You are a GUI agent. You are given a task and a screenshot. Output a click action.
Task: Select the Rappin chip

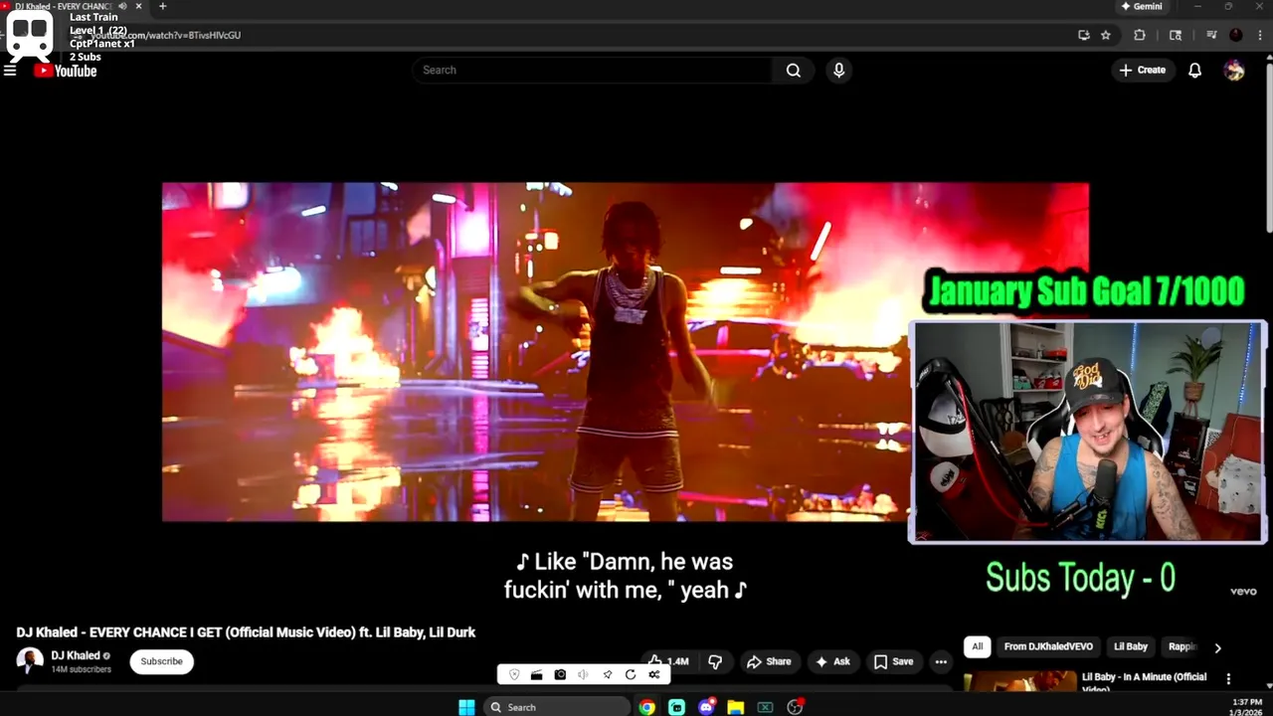click(1182, 646)
